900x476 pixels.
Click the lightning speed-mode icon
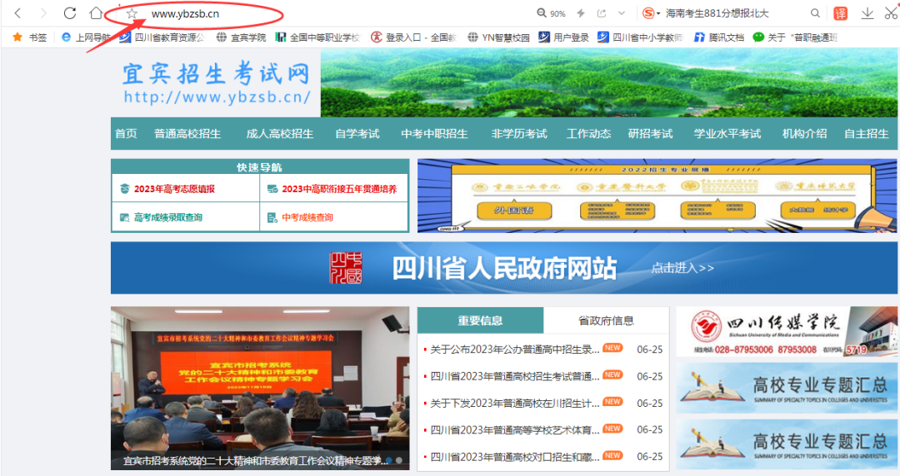pos(581,13)
